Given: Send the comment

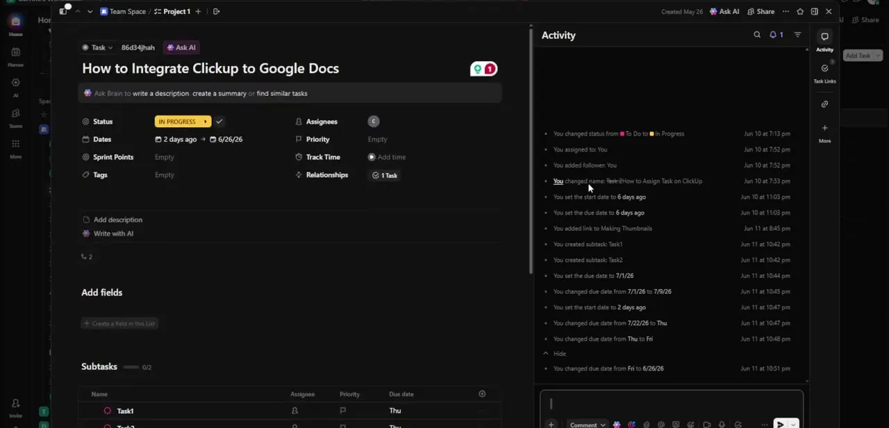Looking at the screenshot, I should coord(780,425).
